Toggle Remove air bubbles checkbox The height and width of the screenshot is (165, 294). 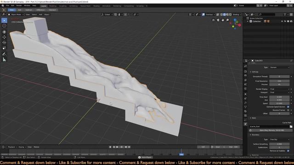(288, 151)
